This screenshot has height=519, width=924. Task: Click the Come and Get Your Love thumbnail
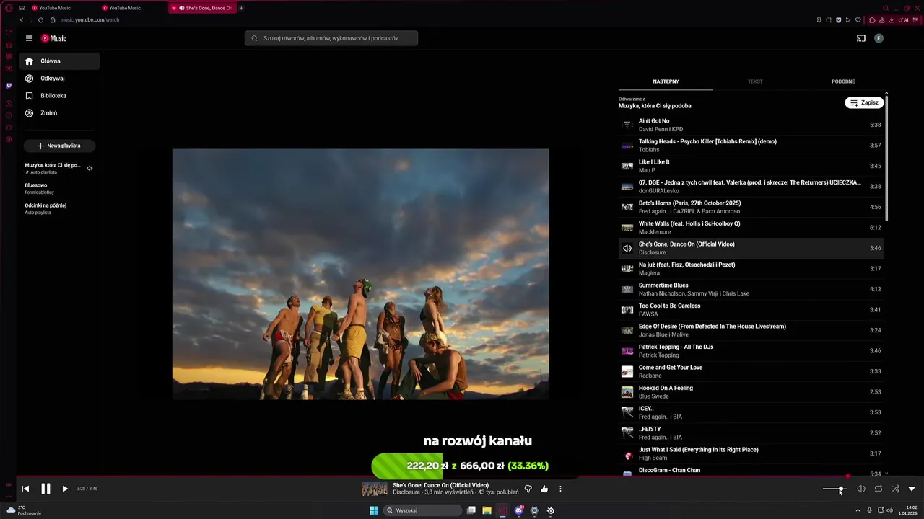[627, 372]
